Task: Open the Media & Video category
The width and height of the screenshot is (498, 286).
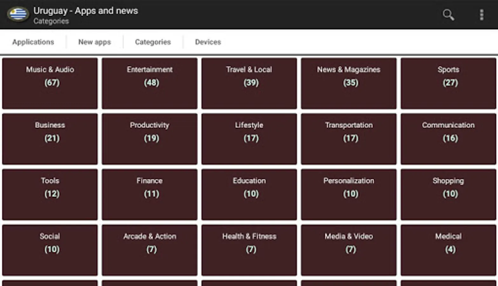Action: tap(349, 250)
